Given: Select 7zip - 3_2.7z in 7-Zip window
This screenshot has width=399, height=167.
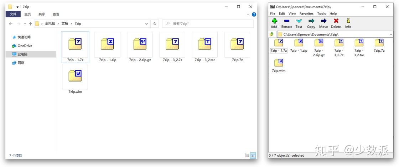Looking at the screenshot, I should (339, 48).
